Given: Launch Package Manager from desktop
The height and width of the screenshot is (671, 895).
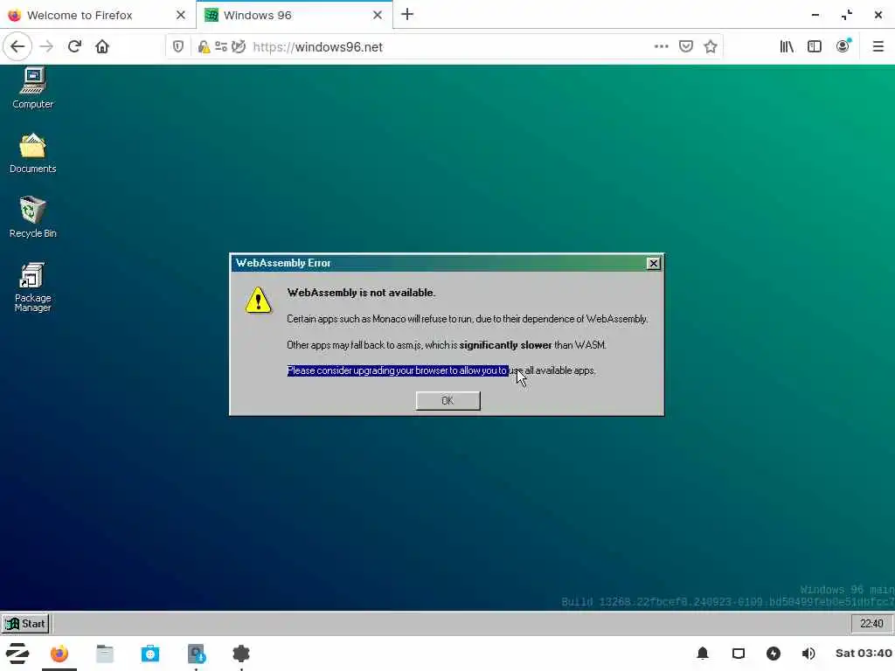Looking at the screenshot, I should tap(32, 287).
